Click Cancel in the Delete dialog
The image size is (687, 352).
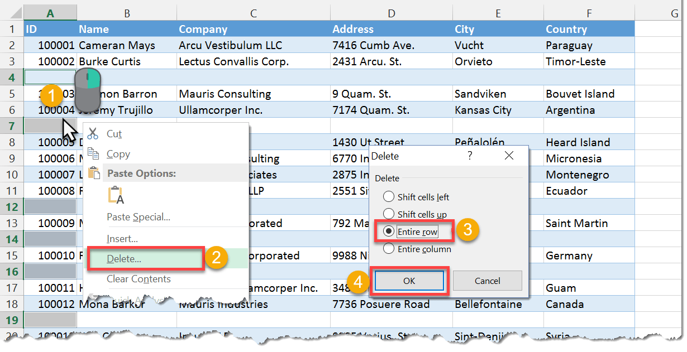pyautogui.click(x=487, y=281)
